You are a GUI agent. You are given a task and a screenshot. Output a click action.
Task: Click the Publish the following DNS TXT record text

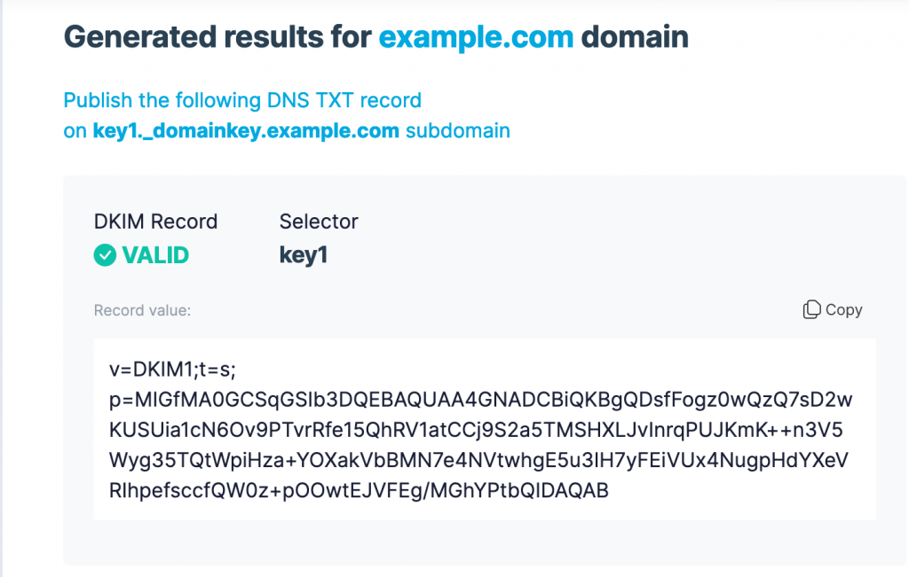[242, 100]
